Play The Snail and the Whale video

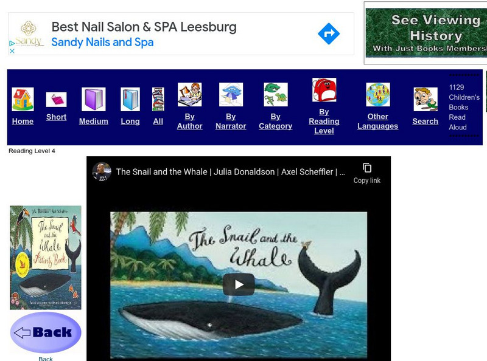coord(239,284)
